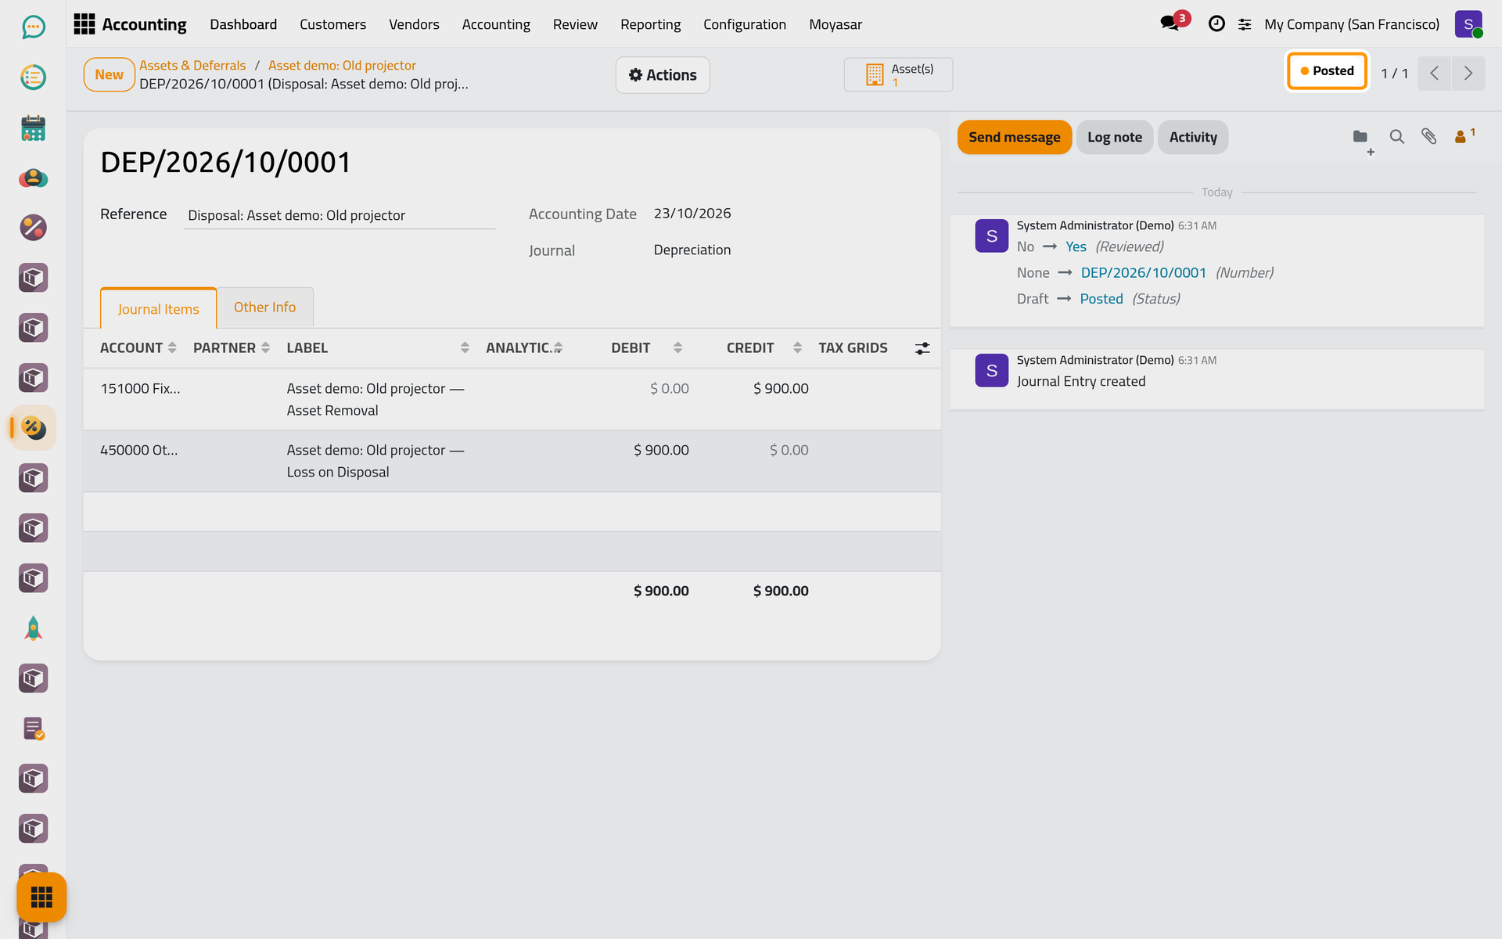Viewport: 1502px width, 939px height.
Task: Select the 151000 Fix... account row
Action: click(512, 399)
